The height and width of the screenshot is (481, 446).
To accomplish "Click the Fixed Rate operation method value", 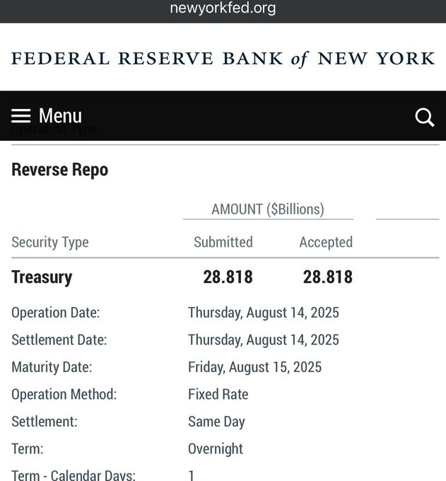I will (x=218, y=394).
